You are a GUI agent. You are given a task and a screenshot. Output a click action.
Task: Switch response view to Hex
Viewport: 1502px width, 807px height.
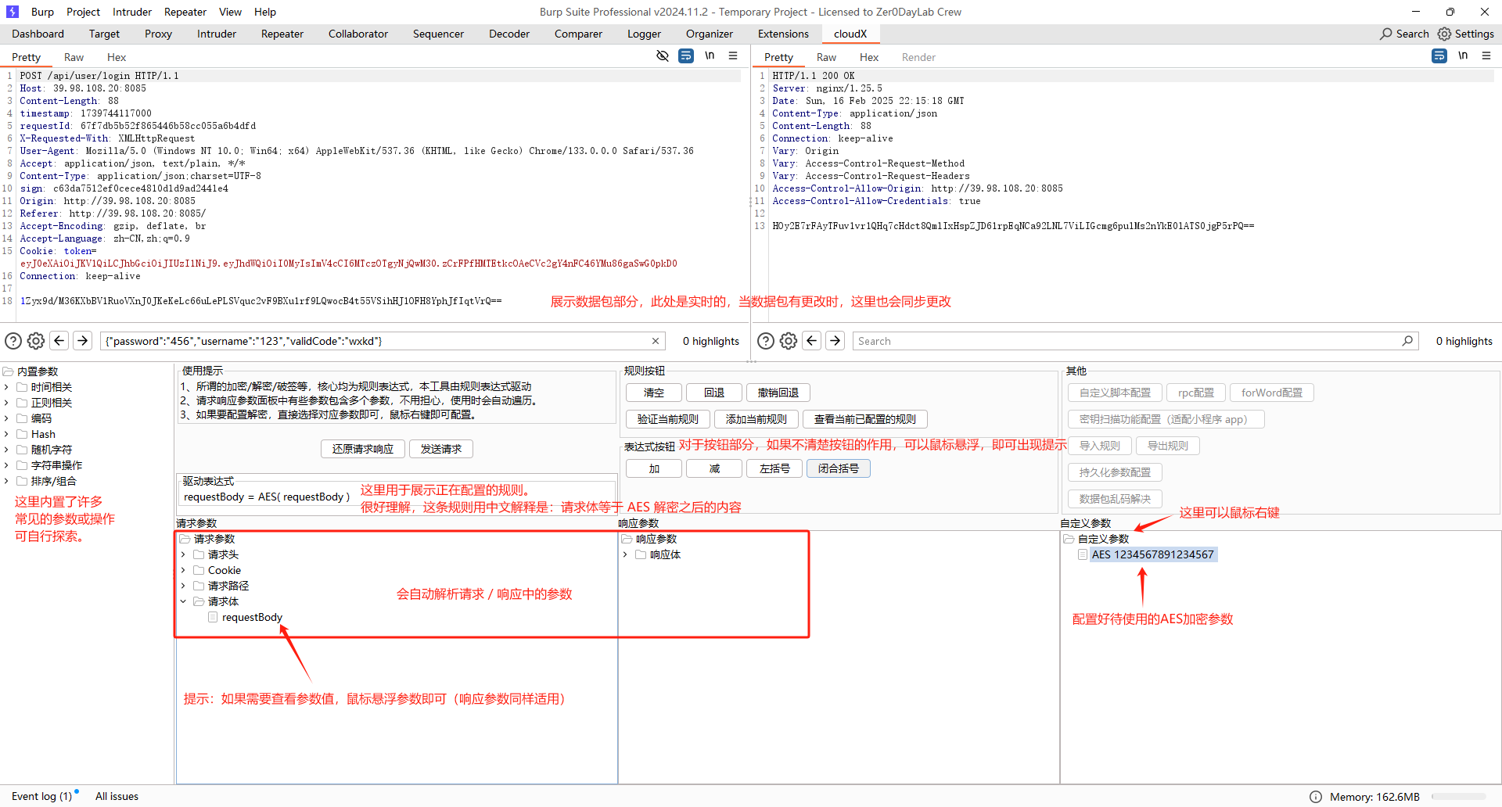pyautogui.click(x=869, y=57)
